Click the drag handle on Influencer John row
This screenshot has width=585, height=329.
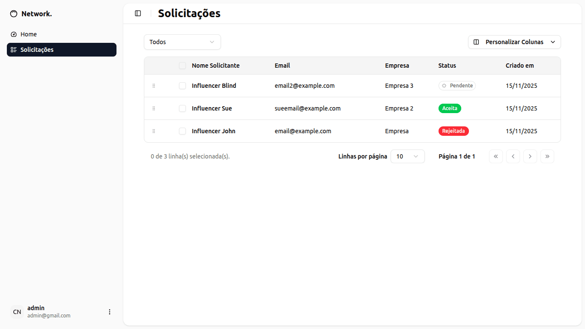click(x=154, y=131)
